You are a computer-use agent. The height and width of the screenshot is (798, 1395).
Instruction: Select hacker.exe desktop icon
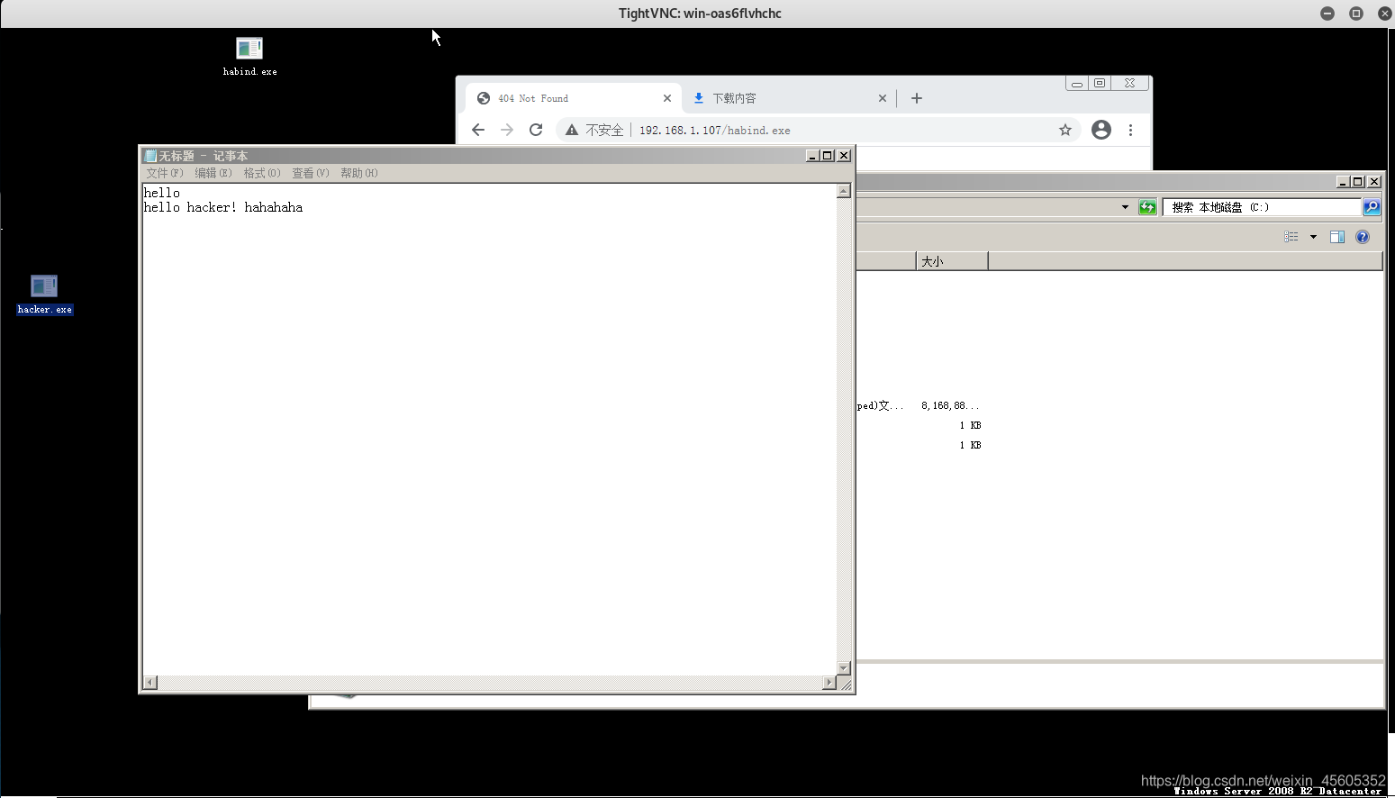44,294
